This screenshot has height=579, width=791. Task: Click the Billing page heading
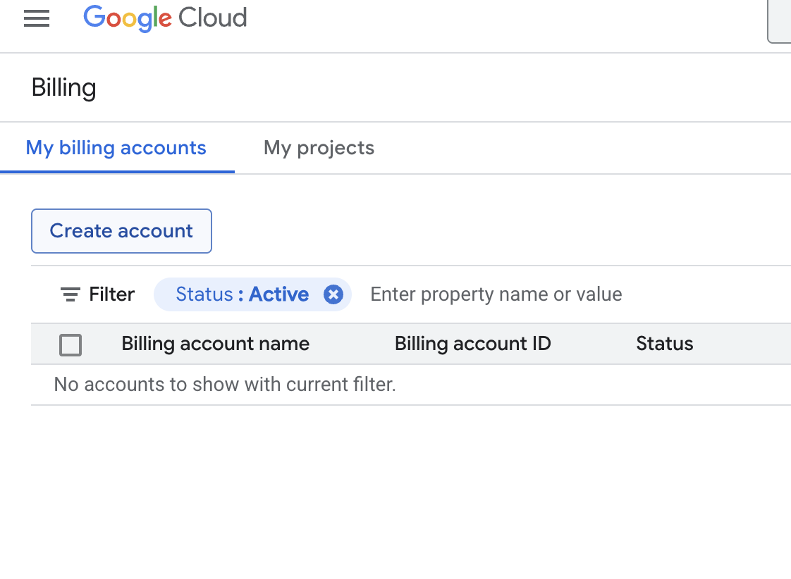[64, 87]
